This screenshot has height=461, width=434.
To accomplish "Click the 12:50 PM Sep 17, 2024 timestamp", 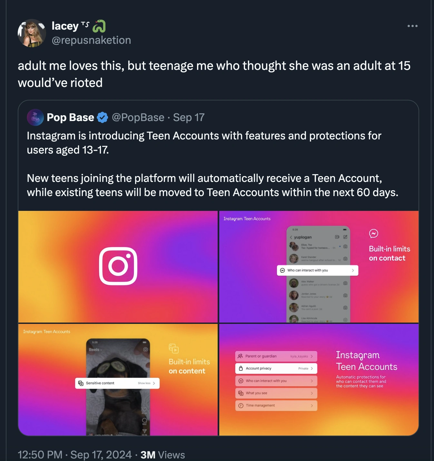I will [x=74, y=455].
